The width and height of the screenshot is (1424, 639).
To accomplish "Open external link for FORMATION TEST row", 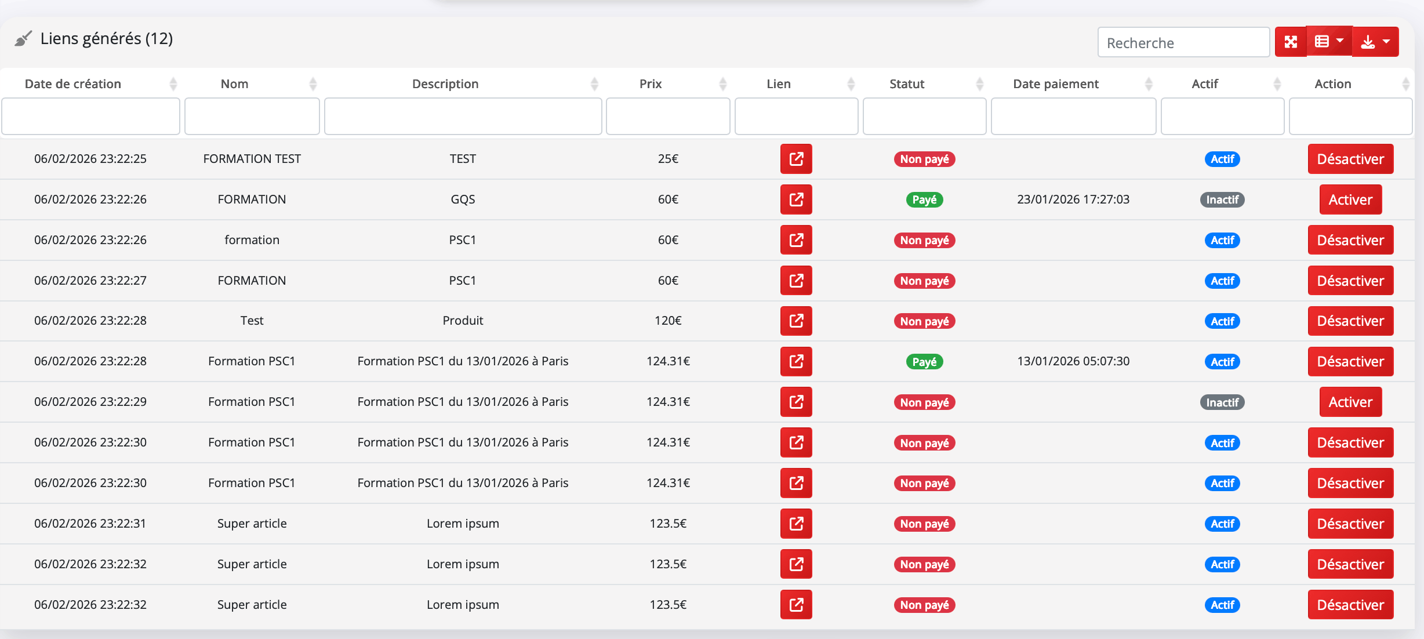I will click(x=795, y=159).
